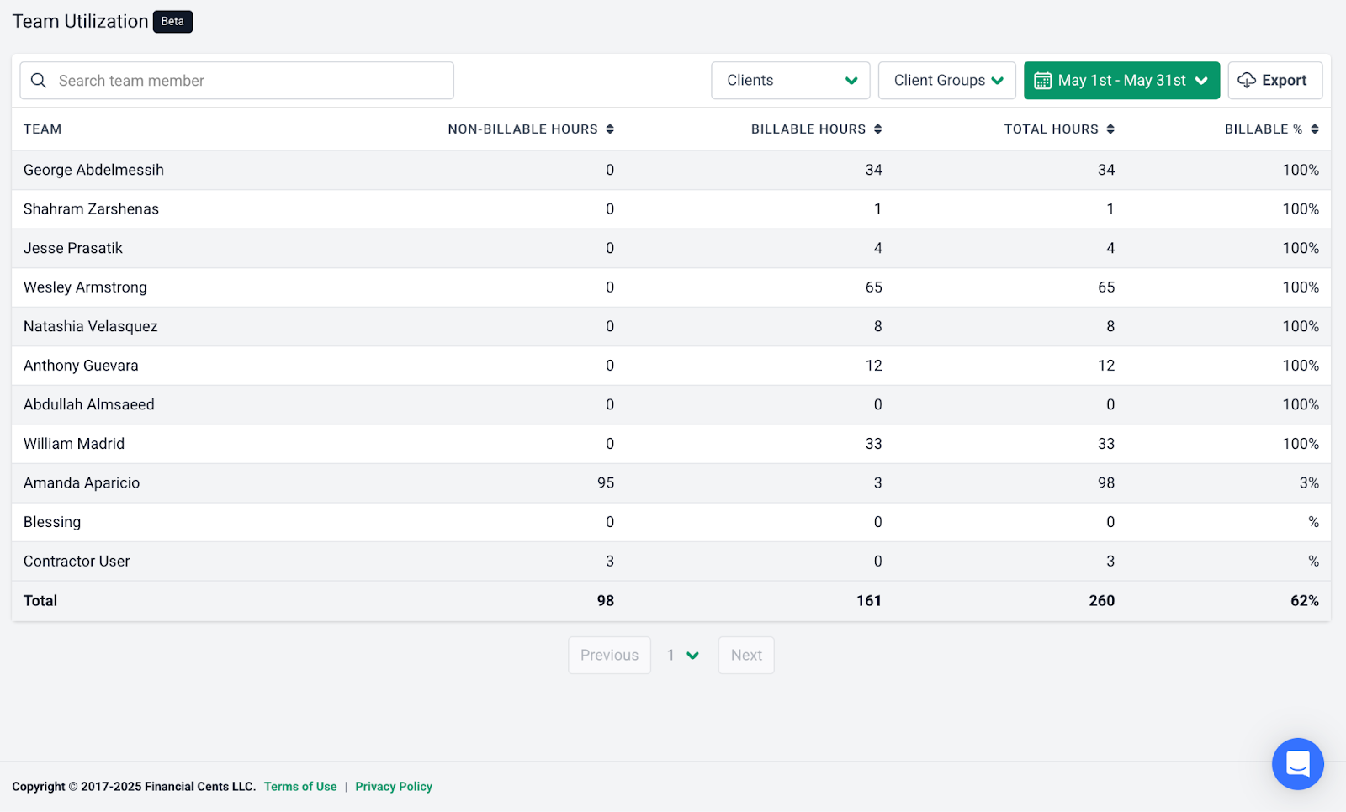Click the Total row label

[40, 601]
